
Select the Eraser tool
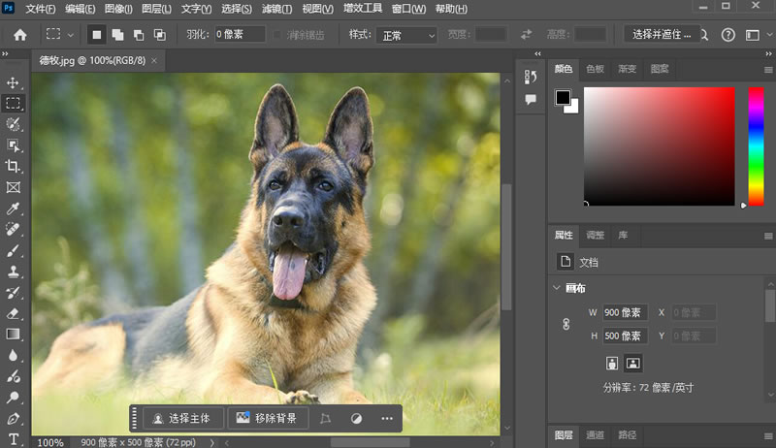pyautogui.click(x=14, y=313)
